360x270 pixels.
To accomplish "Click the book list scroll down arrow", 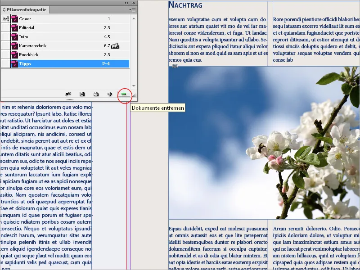I will pyautogui.click(x=134, y=85).
